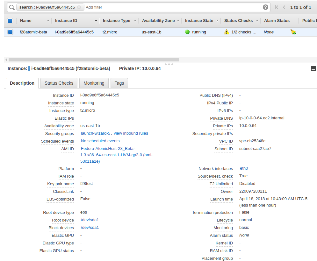Click the Source/dest. check label
This screenshot has width=317, height=261.
(x=215, y=176)
